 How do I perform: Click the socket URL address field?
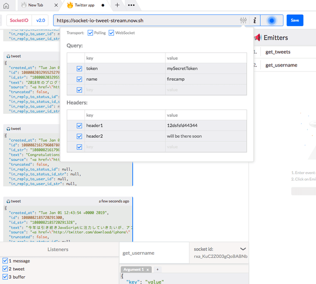[x=145, y=20]
